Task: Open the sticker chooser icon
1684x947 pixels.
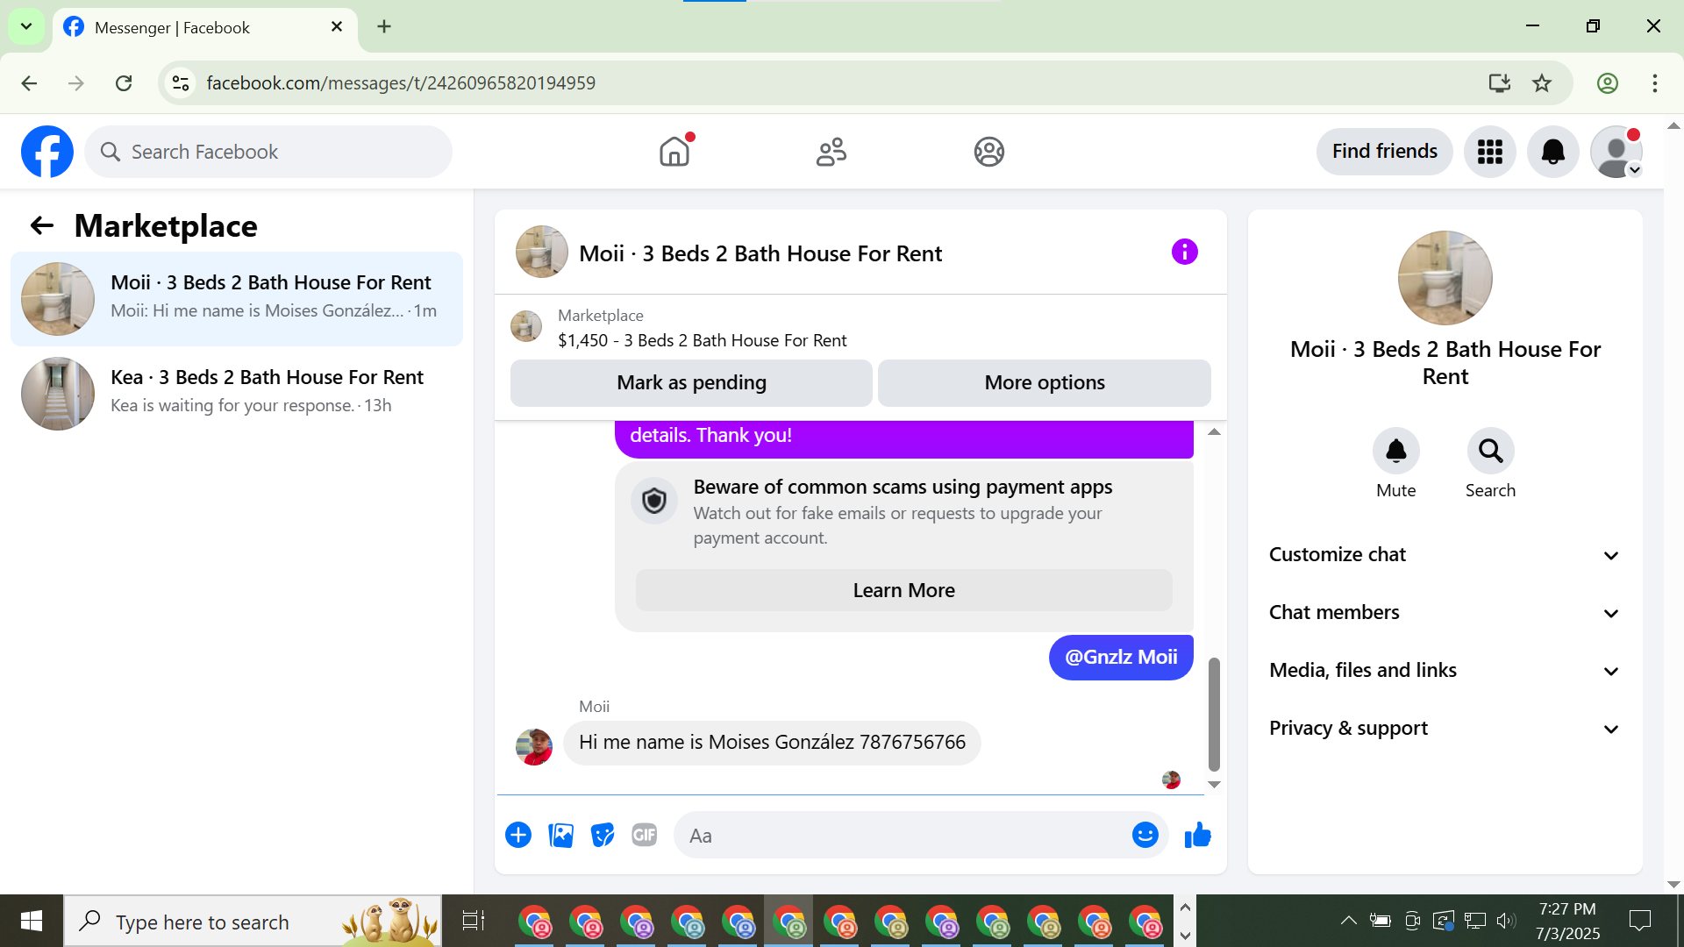Action: (x=603, y=836)
